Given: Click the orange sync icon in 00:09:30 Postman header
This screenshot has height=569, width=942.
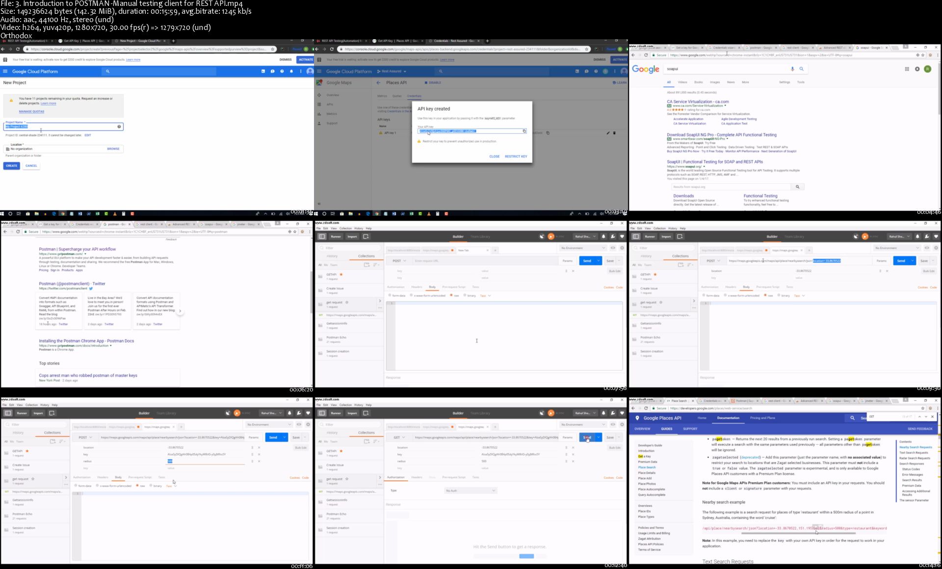Looking at the screenshot, I should [865, 236].
